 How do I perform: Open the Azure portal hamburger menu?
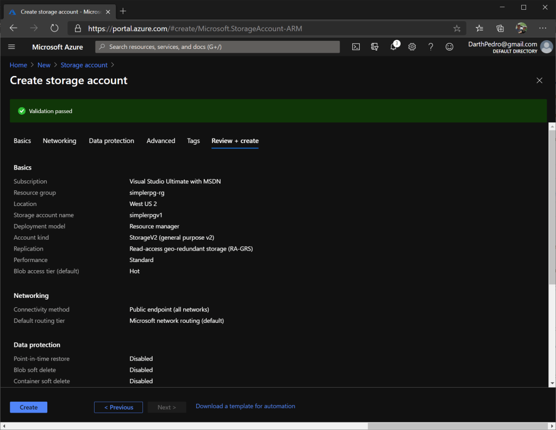pyautogui.click(x=12, y=47)
